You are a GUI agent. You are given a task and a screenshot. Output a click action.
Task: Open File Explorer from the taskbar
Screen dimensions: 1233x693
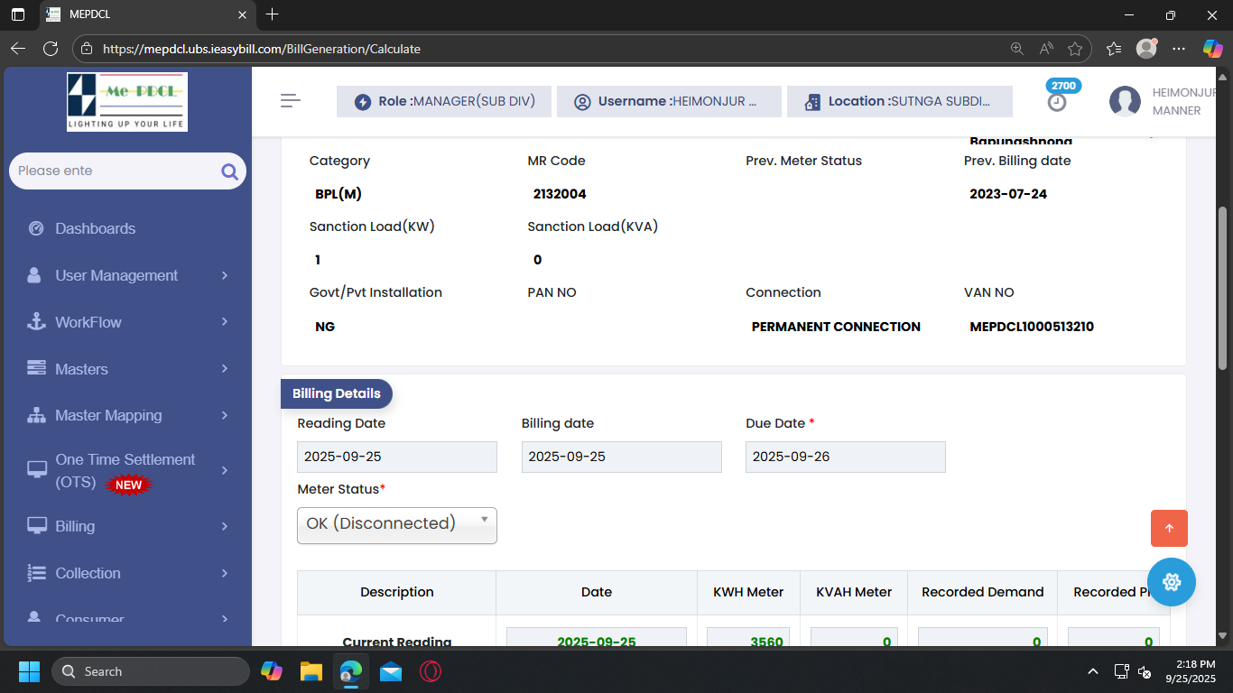pos(311,671)
